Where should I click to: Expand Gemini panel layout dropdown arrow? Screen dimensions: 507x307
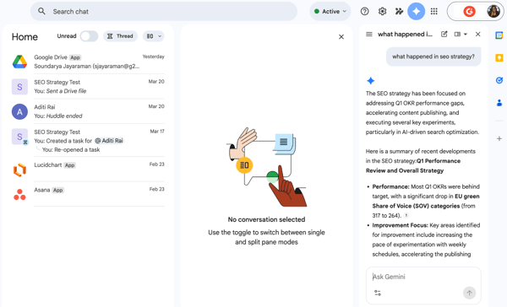point(466,35)
